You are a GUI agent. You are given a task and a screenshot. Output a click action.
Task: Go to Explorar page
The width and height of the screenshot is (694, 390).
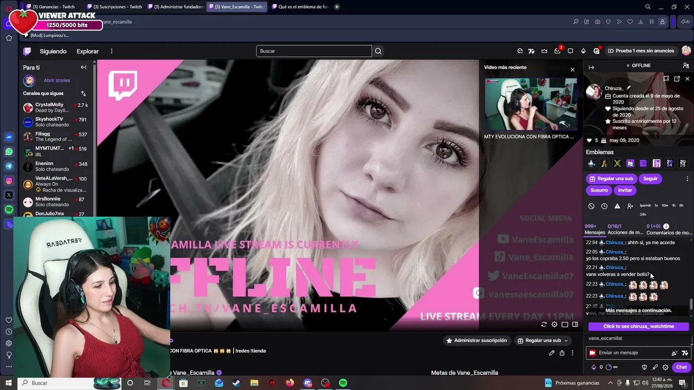tap(88, 51)
